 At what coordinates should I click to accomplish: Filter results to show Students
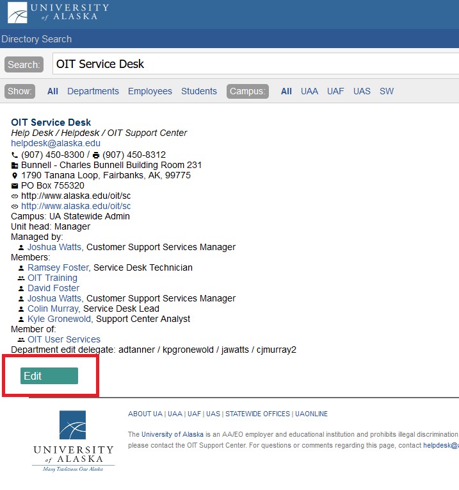click(x=198, y=91)
